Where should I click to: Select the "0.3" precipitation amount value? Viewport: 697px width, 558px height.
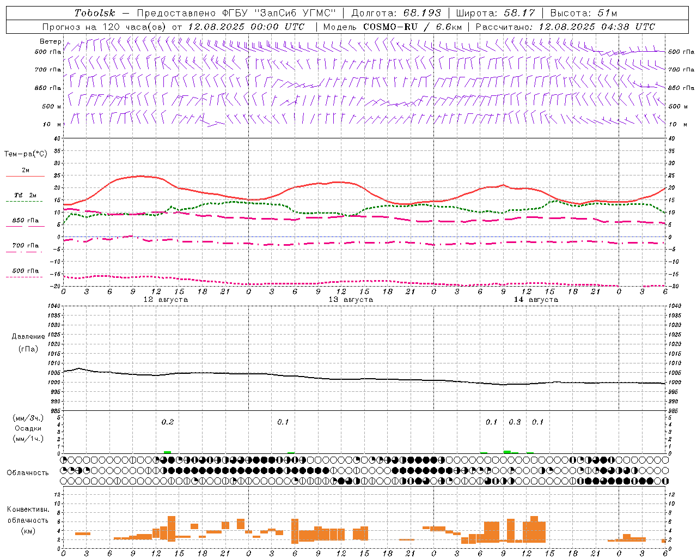(x=515, y=422)
